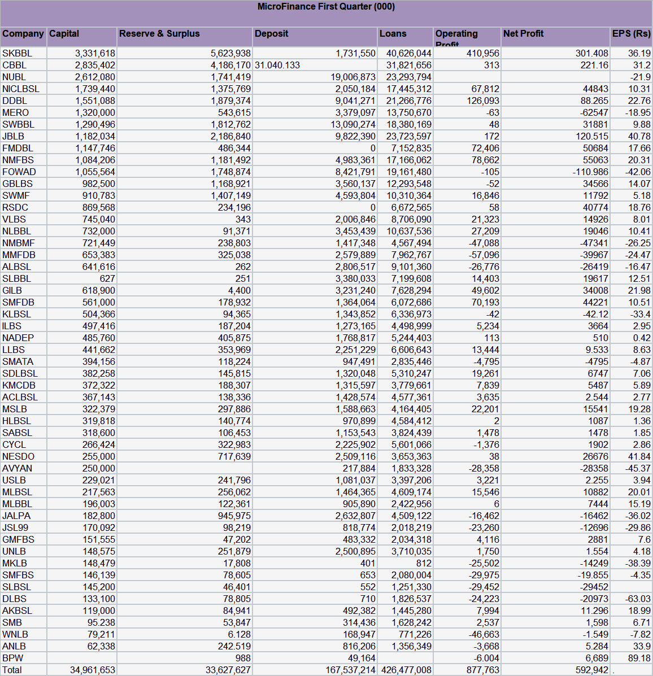Select total loans value 426,477,008
This screenshot has width=653, height=676.
(406, 670)
